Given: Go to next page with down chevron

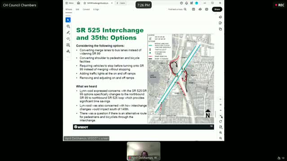Looking at the screenshot, I should 220,116.
